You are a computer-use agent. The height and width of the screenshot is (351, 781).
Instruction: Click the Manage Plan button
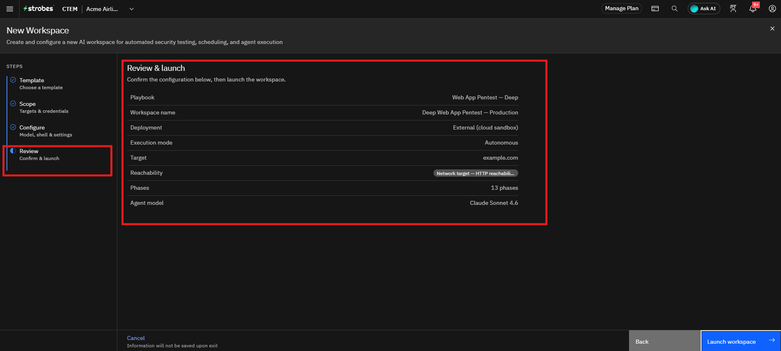(621, 9)
